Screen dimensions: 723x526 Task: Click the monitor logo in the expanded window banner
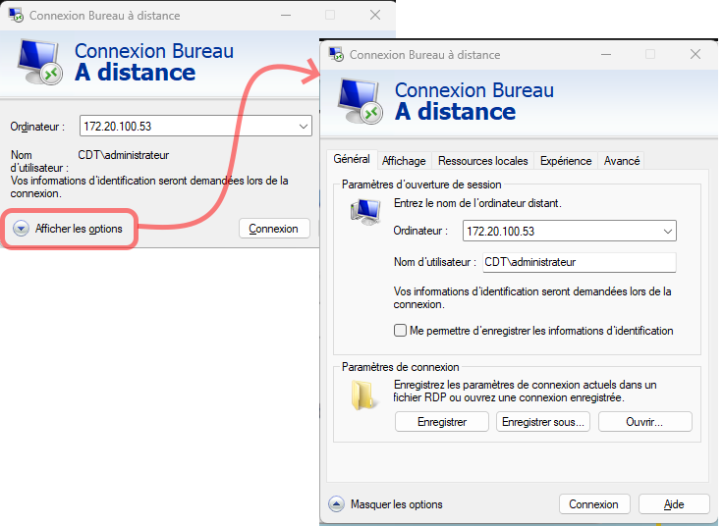[361, 101]
